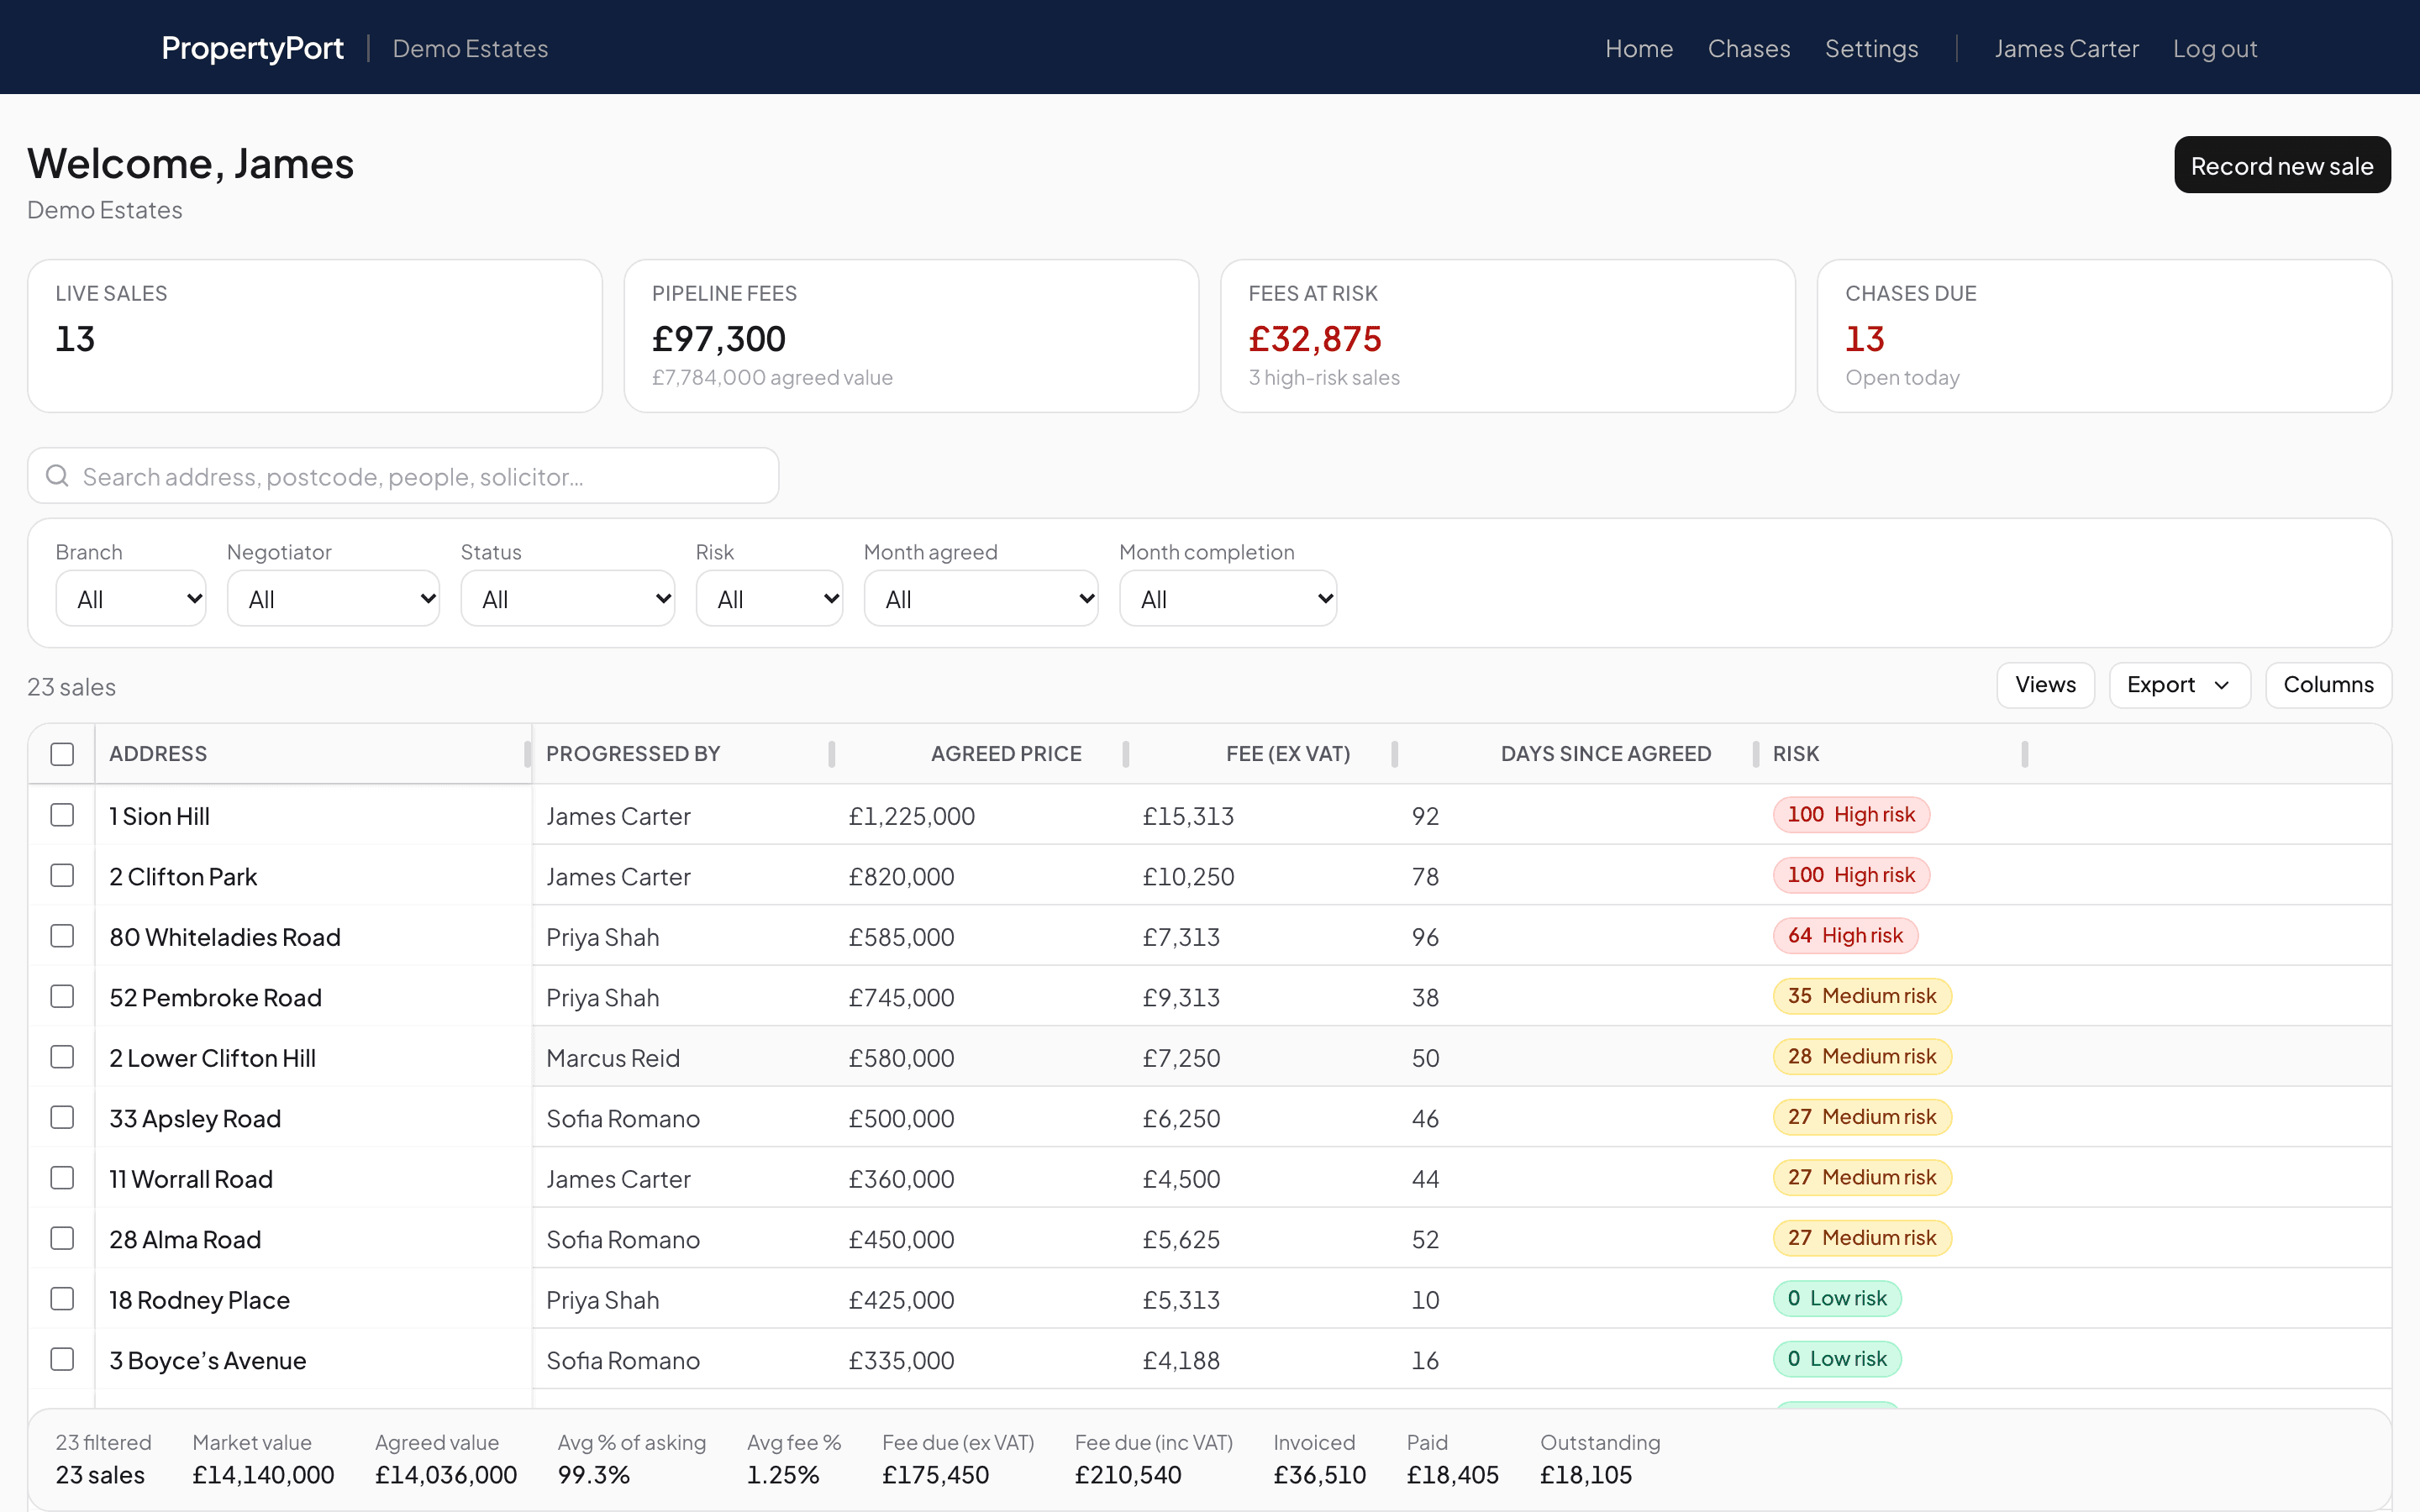Open the James Carter profile link

(x=2066, y=48)
